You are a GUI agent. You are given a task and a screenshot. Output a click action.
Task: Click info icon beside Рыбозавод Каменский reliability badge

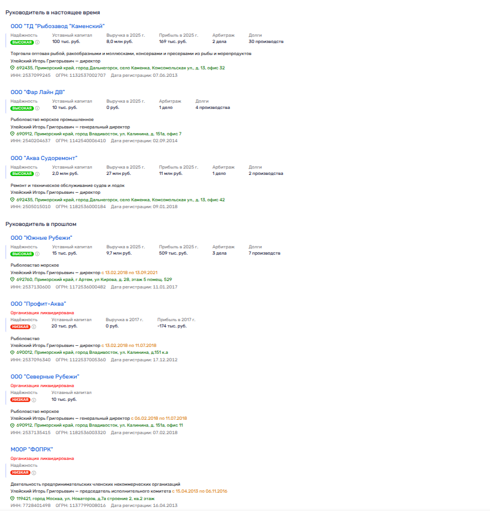(37, 42)
